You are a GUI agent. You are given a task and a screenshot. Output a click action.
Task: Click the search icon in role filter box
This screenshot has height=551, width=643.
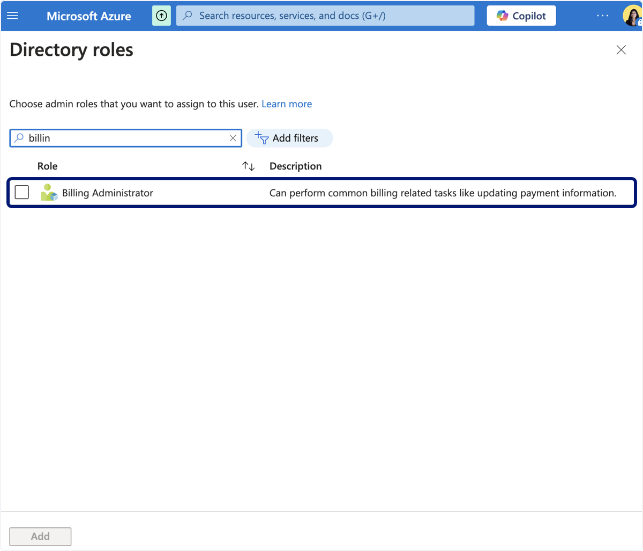click(19, 138)
